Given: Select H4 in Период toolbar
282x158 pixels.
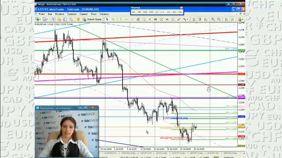Looking at the screenshot, I should click(163, 12).
